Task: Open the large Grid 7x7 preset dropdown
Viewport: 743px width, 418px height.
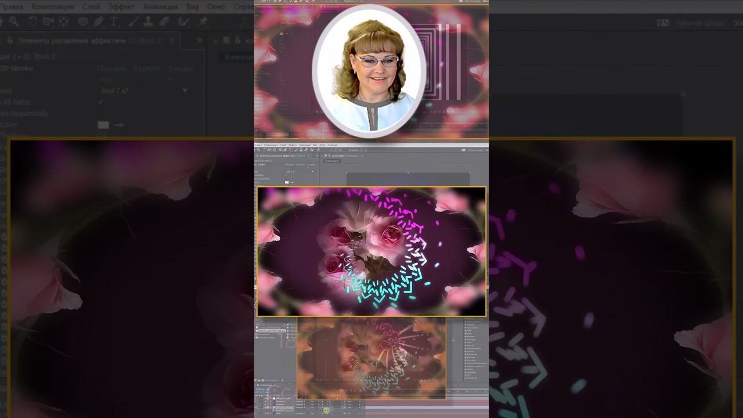Action: (144, 91)
